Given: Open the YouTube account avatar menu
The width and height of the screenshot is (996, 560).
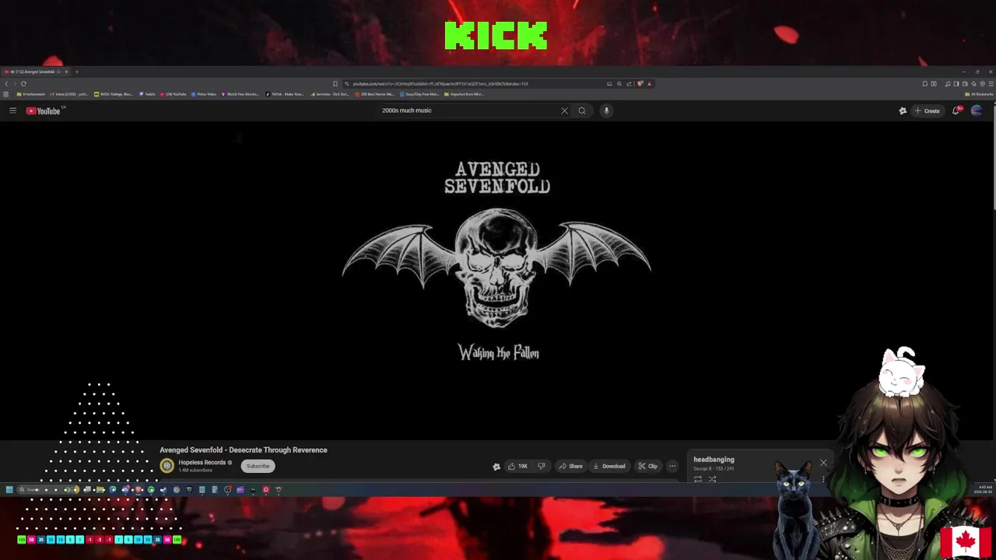Looking at the screenshot, I should [977, 110].
